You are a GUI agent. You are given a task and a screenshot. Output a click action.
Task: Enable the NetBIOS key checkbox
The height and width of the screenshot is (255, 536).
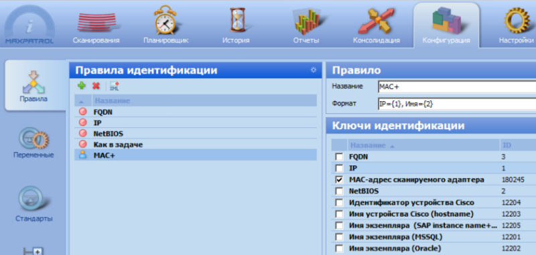pos(339,191)
